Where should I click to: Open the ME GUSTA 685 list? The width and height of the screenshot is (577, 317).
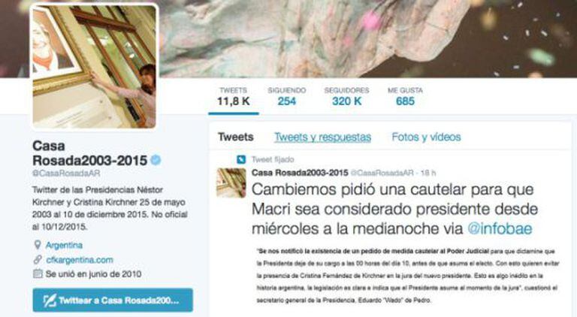coord(405,97)
